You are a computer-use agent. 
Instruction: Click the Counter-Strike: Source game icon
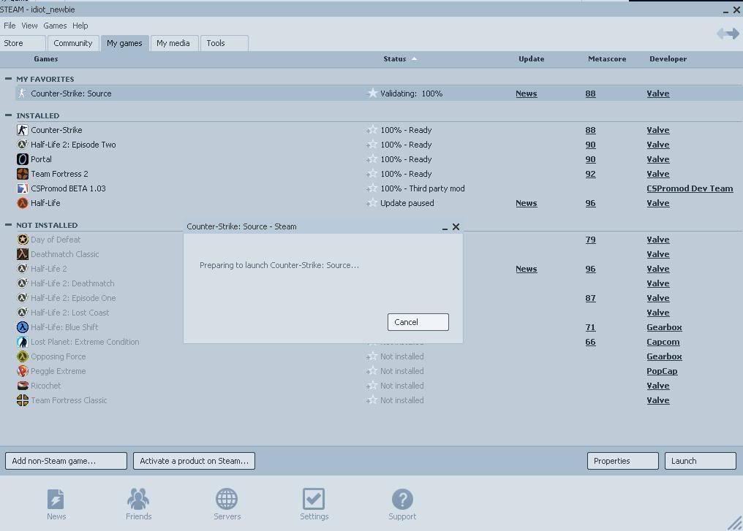22,93
